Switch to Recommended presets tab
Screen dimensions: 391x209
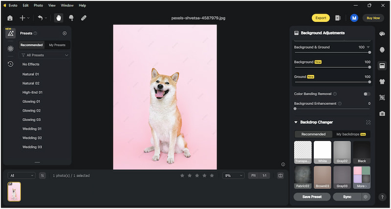[32, 45]
